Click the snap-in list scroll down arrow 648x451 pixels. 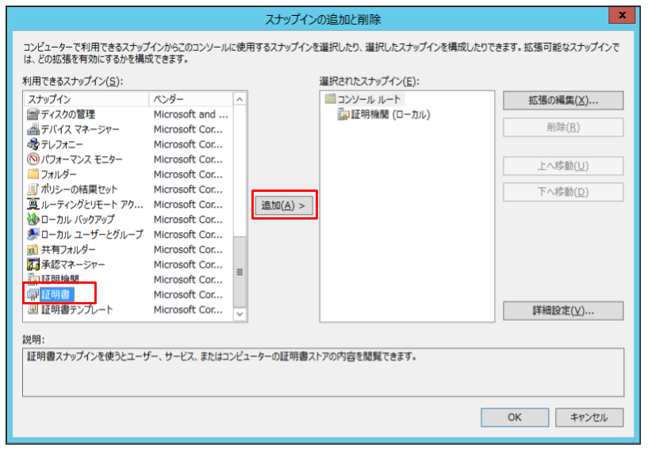pyautogui.click(x=240, y=314)
